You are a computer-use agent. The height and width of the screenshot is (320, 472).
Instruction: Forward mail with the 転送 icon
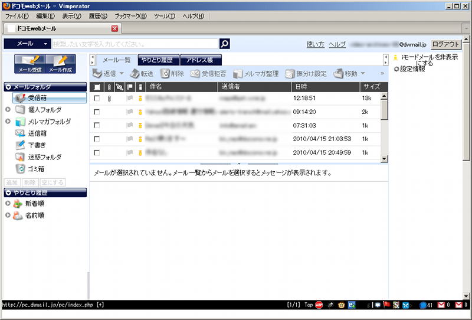pos(135,74)
